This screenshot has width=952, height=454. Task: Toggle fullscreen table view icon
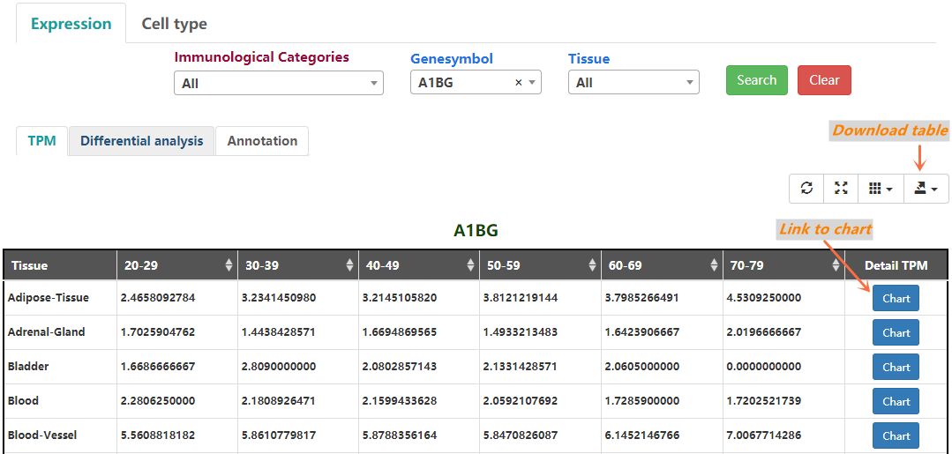tap(841, 189)
